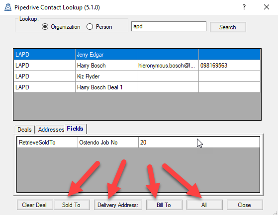
Task: Click the Search button
Action: (x=228, y=27)
